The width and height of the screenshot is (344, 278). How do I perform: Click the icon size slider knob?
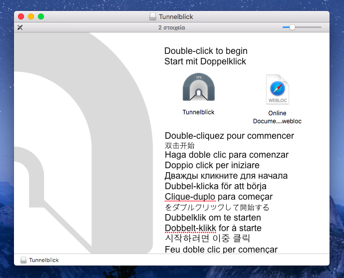pyautogui.click(x=292, y=27)
